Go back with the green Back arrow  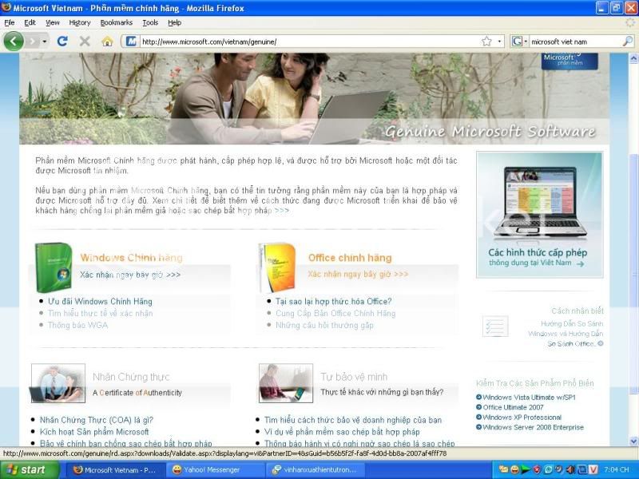point(14,42)
